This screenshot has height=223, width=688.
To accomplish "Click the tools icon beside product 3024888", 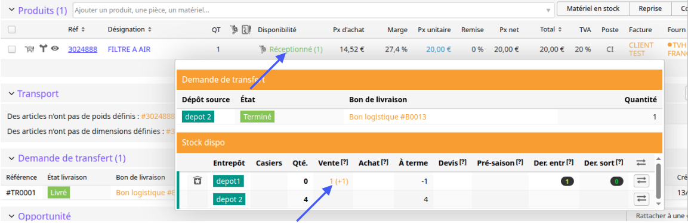I will (x=43, y=49).
